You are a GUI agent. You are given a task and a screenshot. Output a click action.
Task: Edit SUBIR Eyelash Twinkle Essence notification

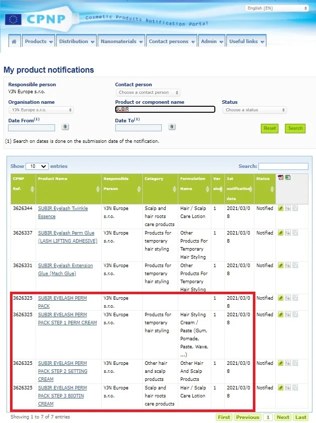pos(280,208)
